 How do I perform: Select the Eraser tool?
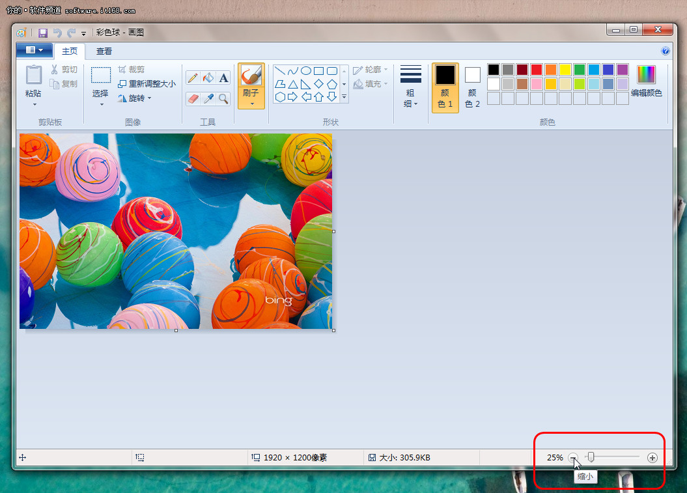193,98
